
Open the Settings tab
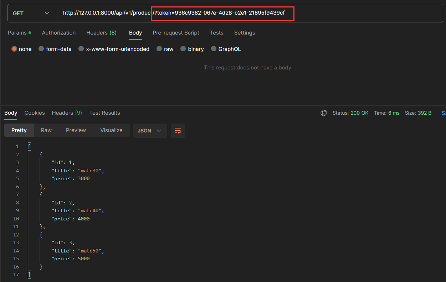[x=245, y=33]
